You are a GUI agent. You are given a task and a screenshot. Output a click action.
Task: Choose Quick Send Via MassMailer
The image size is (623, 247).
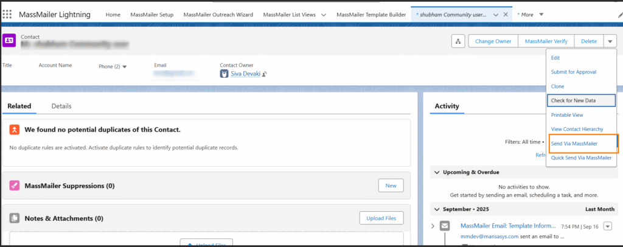pos(580,158)
